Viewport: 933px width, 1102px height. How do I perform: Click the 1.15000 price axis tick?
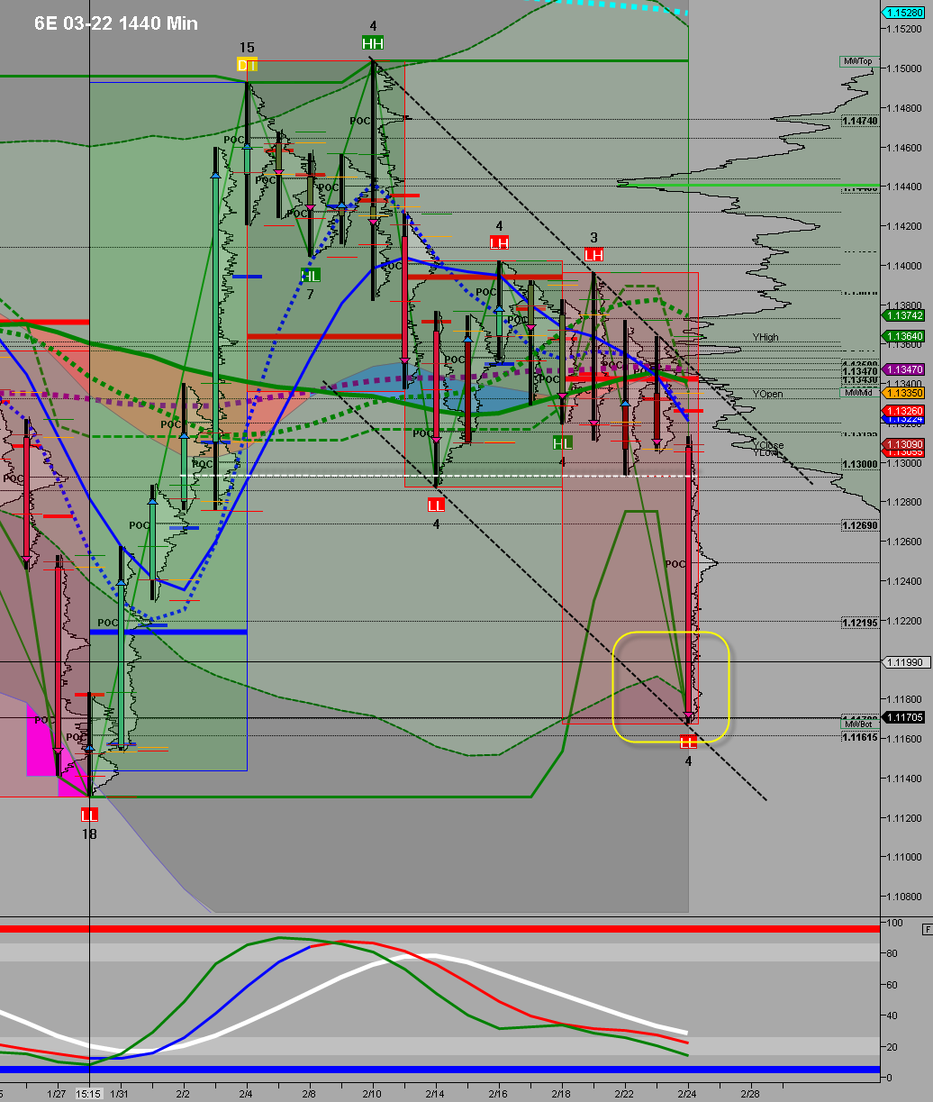904,68
